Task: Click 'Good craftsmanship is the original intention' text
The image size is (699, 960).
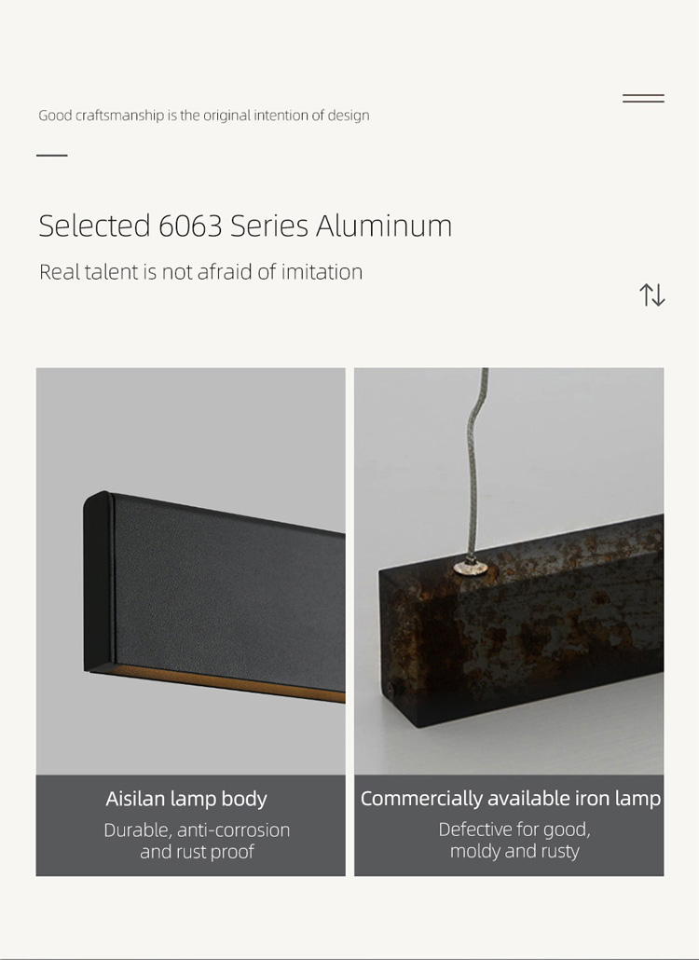Action: (204, 115)
